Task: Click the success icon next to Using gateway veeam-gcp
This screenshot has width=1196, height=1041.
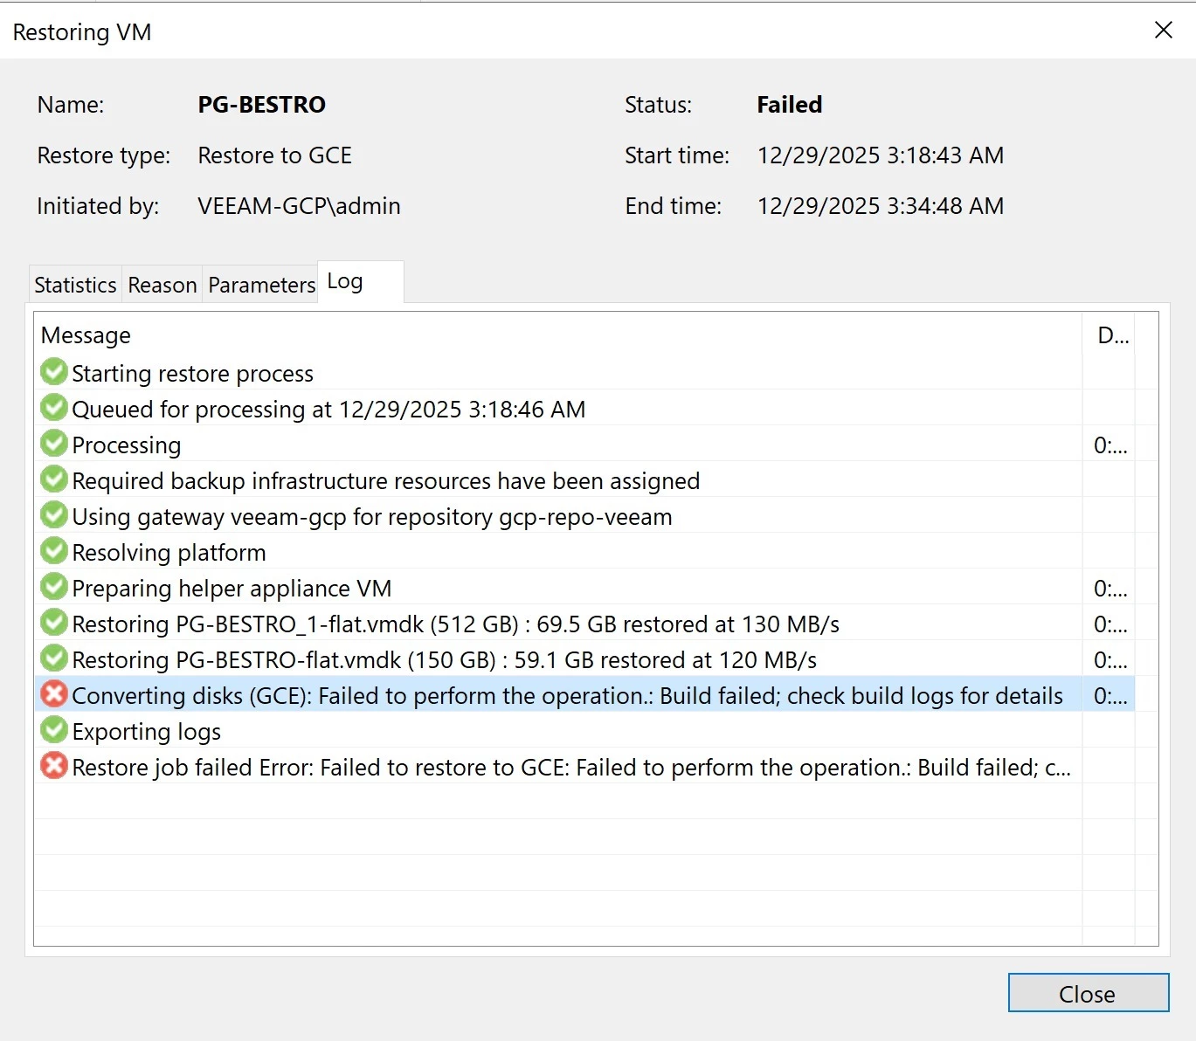Action: point(54,515)
